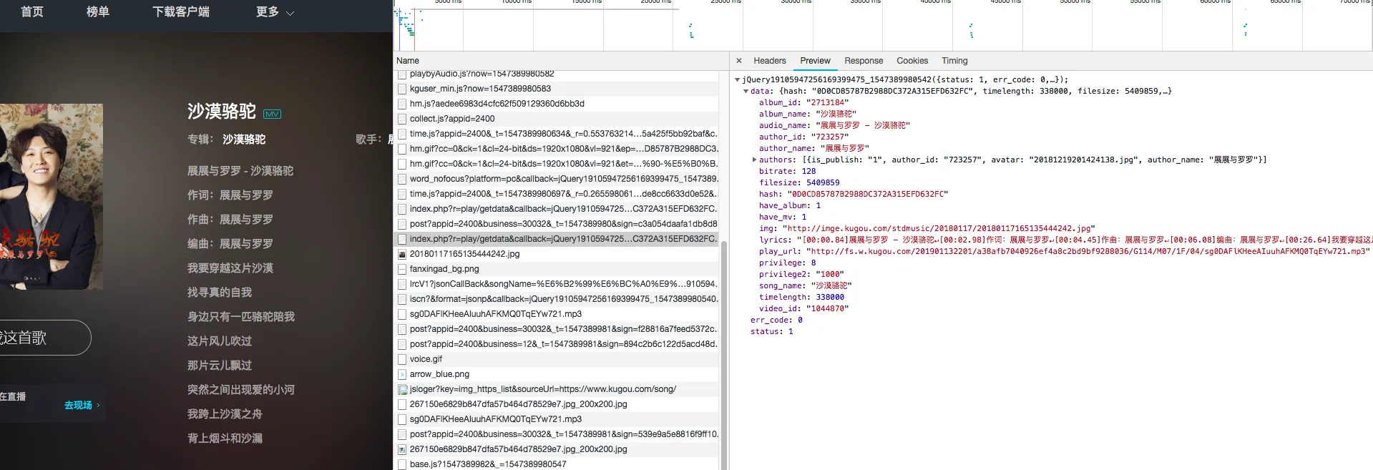This screenshot has height=470, width=1373.
Task: Click the album cover artwork
Action: 52,197
